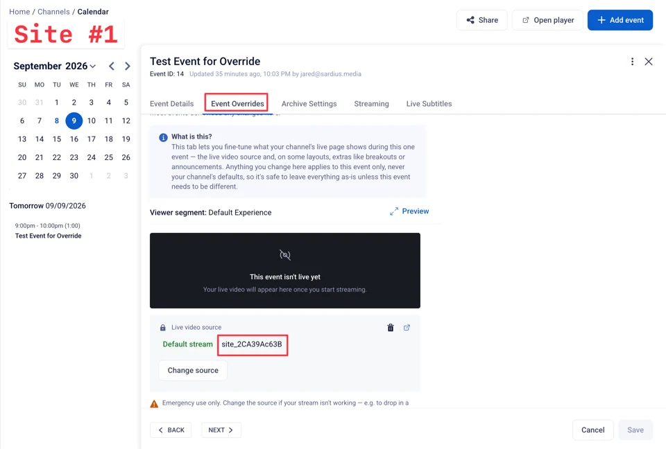Viewport: 666px width, 449px height.
Task: Switch to the Streaming tab
Action: [x=371, y=103]
